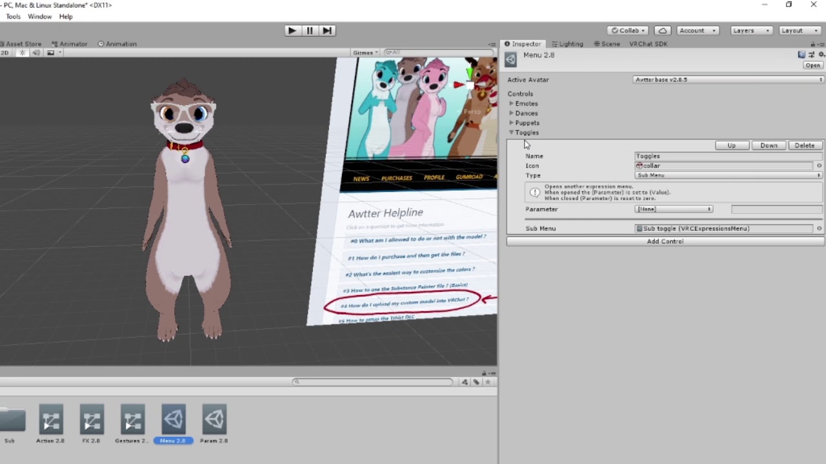Toggle scene lighting sun icon
This screenshot has width=826, height=464.
[x=22, y=53]
